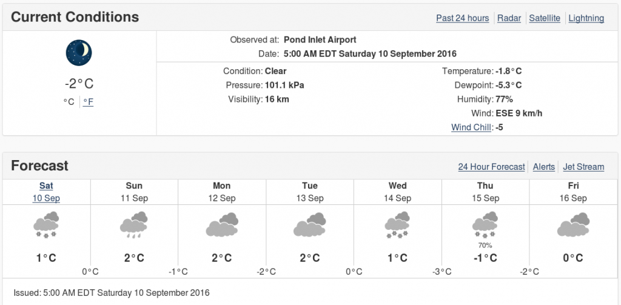Screen dimensions: 621x305
Task: Click Saturday's snow flurries forecast icon
Action: 46,224
